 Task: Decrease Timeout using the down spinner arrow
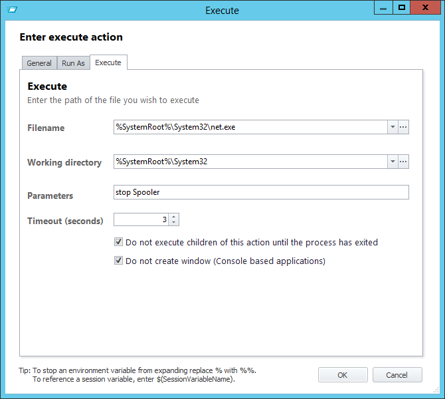[174, 223]
